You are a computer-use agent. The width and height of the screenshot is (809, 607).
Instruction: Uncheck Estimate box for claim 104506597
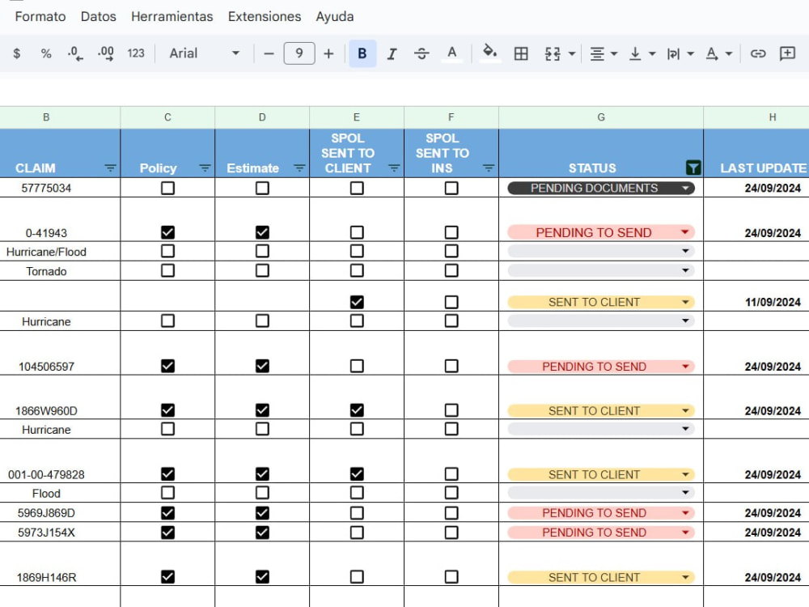pyautogui.click(x=262, y=366)
